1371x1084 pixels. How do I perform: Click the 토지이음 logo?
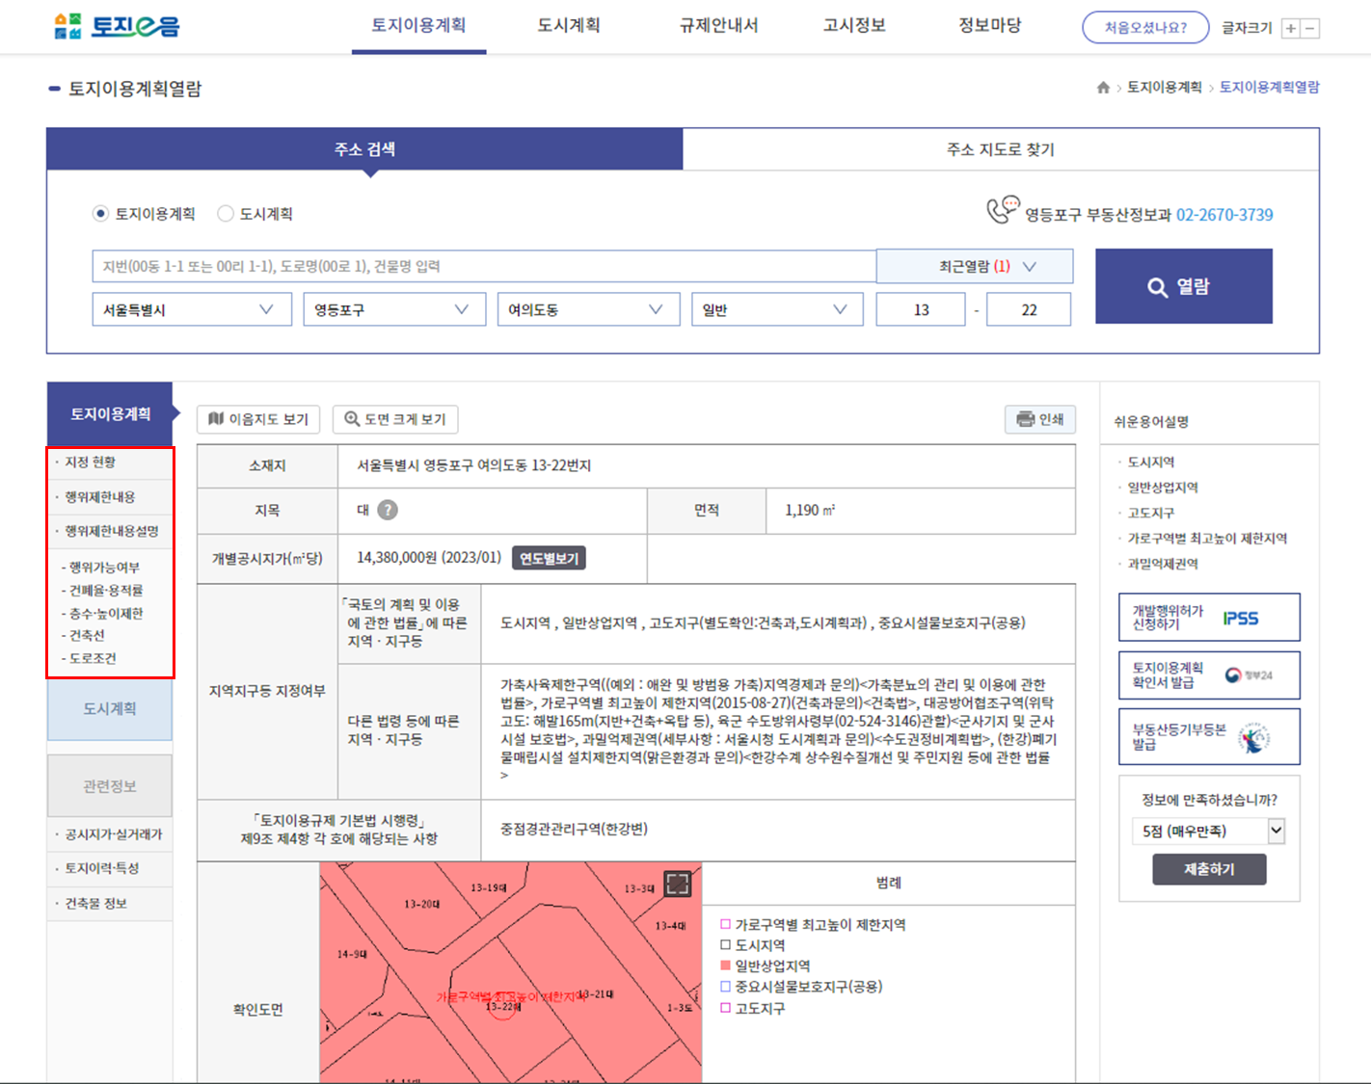click(117, 26)
